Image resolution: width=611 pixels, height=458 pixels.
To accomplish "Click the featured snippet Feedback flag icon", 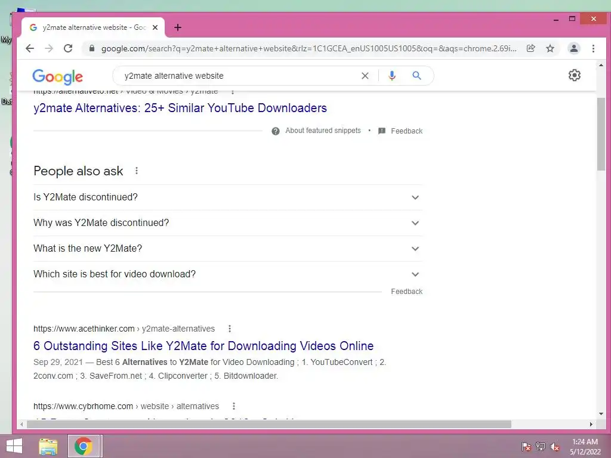I will [382, 131].
